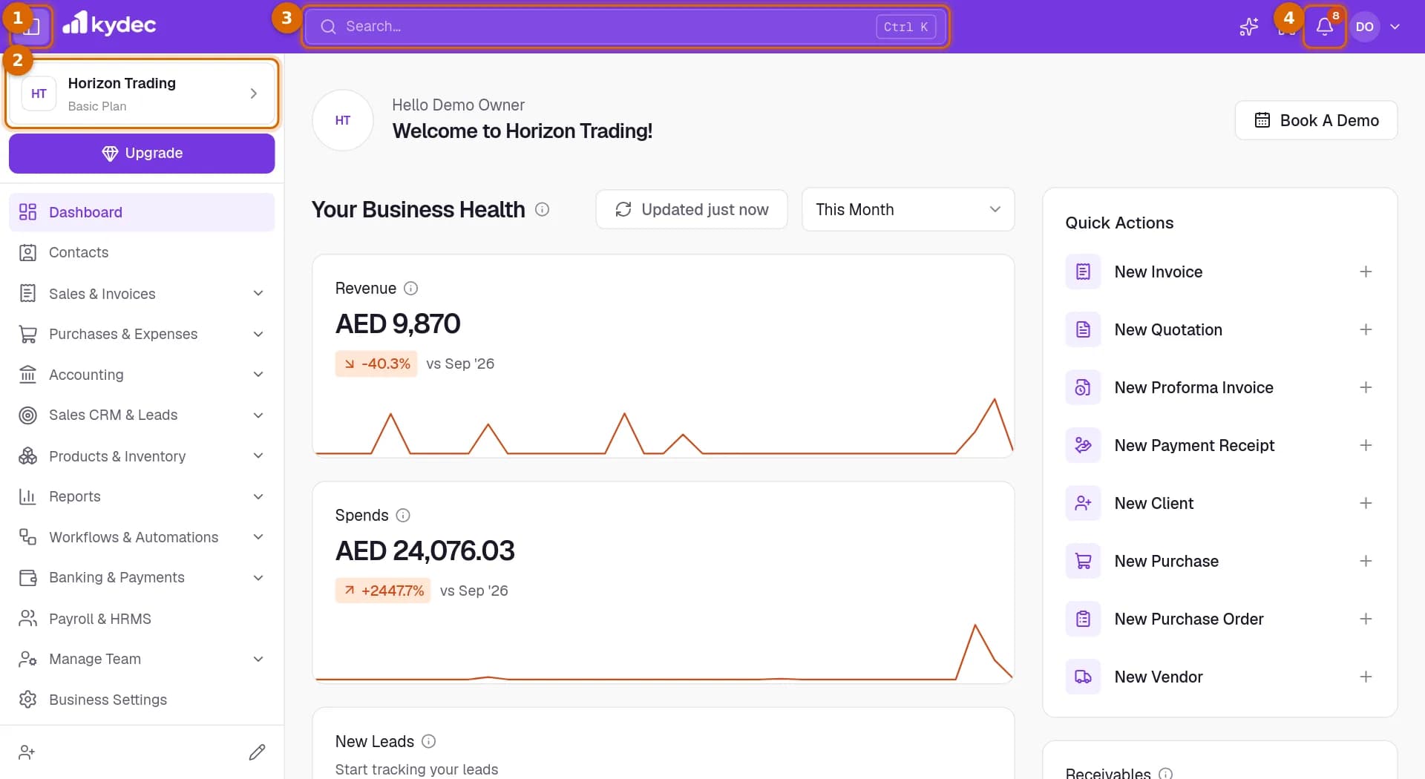Image resolution: width=1425 pixels, height=779 pixels.
Task: Click the kydec logo
Action: pyautogui.click(x=109, y=24)
